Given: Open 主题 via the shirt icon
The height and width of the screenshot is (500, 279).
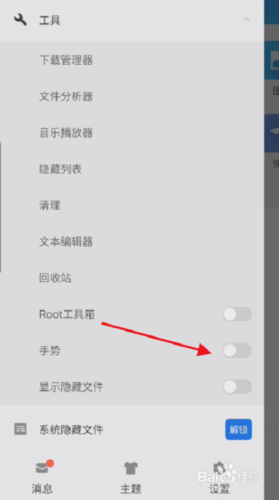Looking at the screenshot, I should (130, 469).
